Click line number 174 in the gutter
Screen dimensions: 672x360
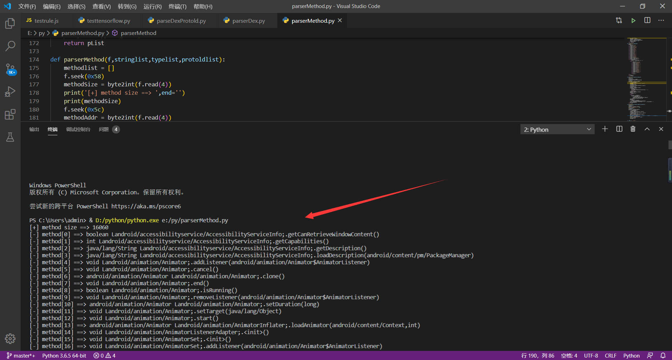34,59
